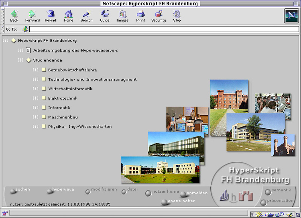Show info [i] for Hyperskript FH Brandenburg
The height and width of the screenshot is (218, 301).
pyautogui.click(x=6, y=40)
